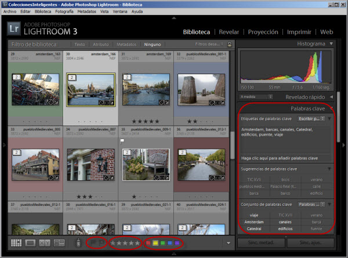348x258 pixels.
Task: Apply the yellow color label
Action: tap(155, 243)
